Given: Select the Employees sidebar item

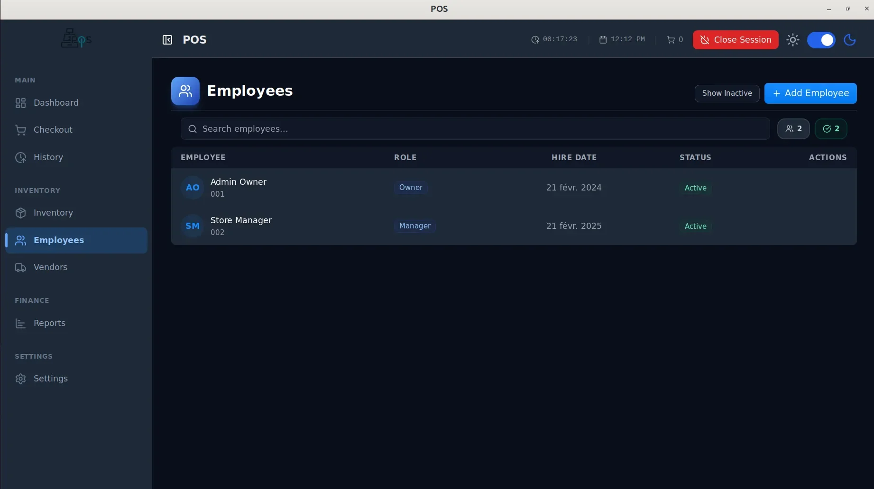Looking at the screenshot, I should point(76,240).
